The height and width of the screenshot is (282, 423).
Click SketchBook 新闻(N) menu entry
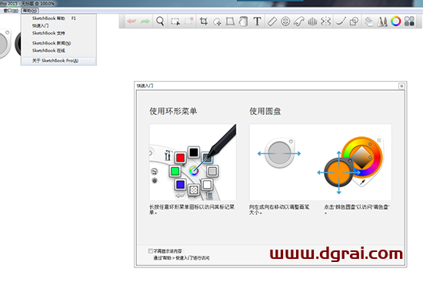click(x=58, y=43)
